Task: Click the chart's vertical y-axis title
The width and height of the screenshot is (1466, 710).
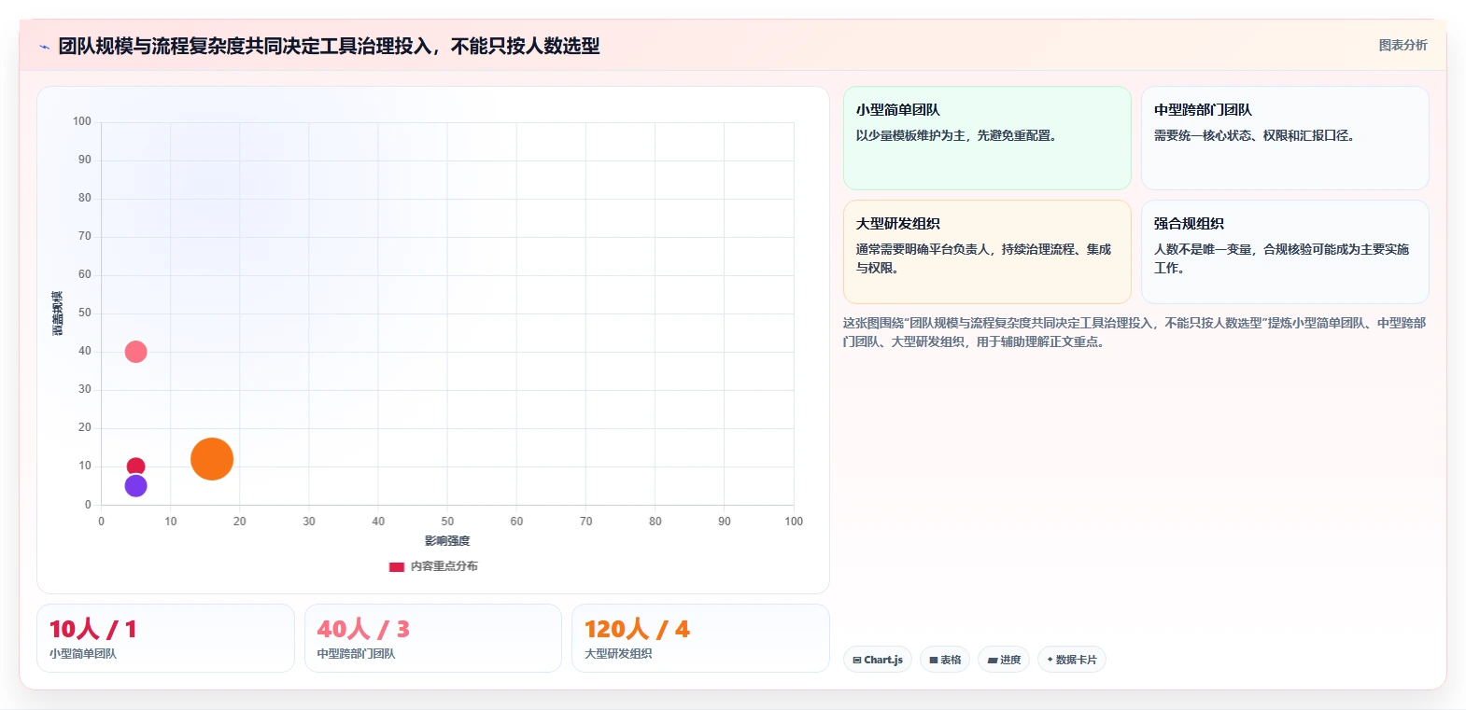Action: [58, 313]
